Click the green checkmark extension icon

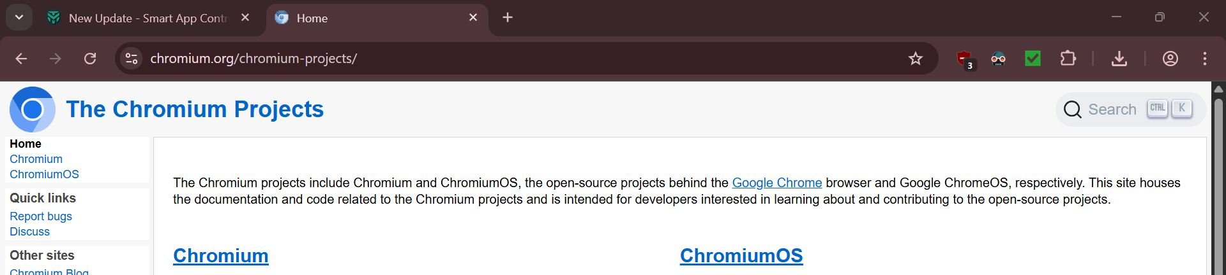click(x=1033, y=59)
